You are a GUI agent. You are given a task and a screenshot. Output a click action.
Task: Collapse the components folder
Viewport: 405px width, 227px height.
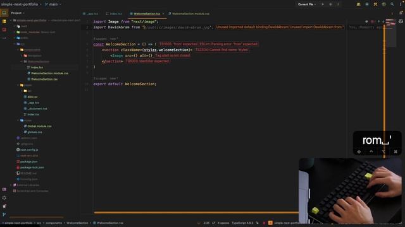(18, 50)
